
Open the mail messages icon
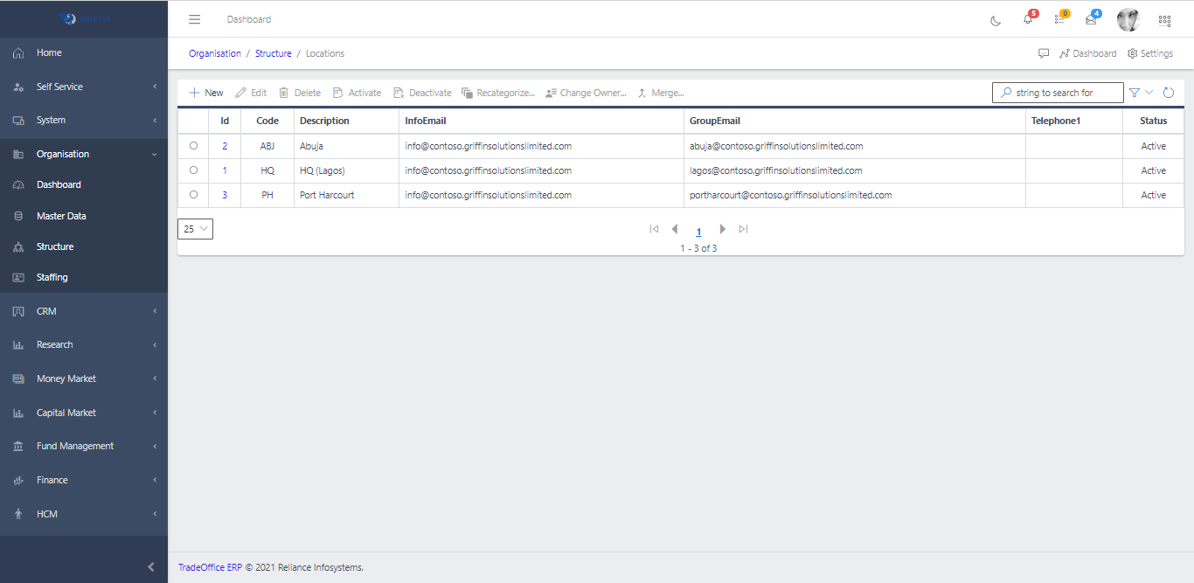click(1091, 19)
